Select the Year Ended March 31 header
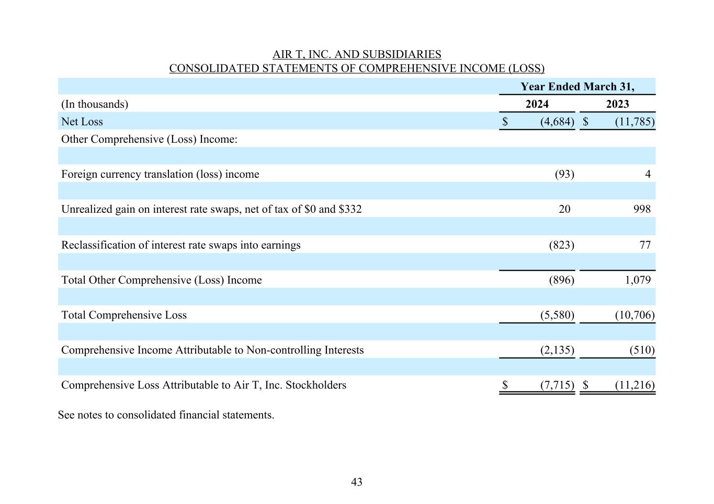The image size is (714, 504). [577, 86]
